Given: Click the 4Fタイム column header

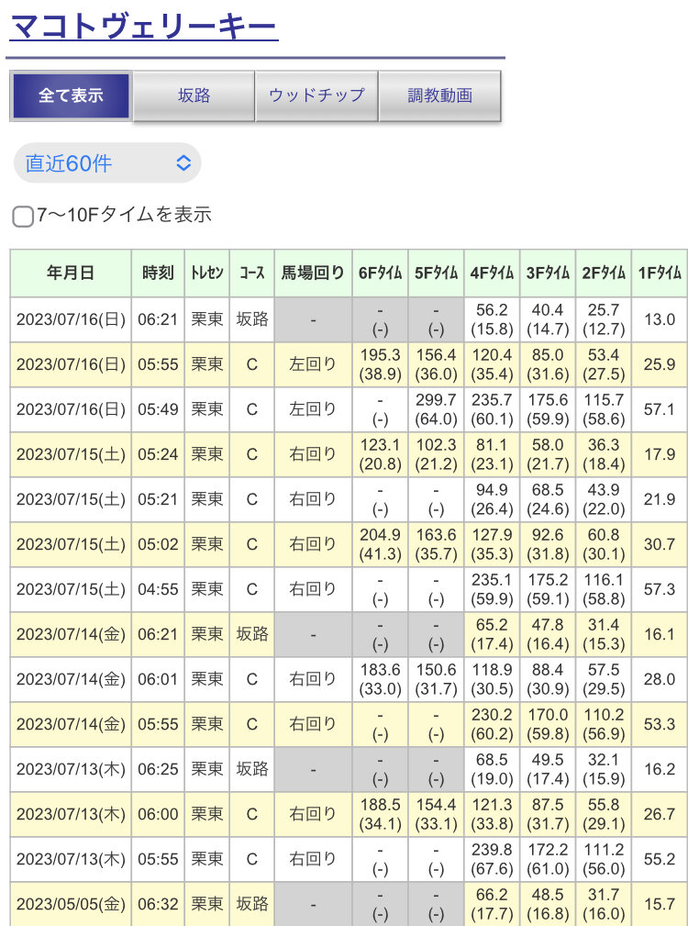Looking at the screenshot, I should point(492,273).
